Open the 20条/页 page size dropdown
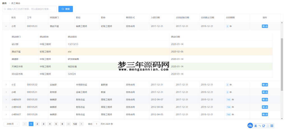 pyautogui.click(x=11, y=124)
